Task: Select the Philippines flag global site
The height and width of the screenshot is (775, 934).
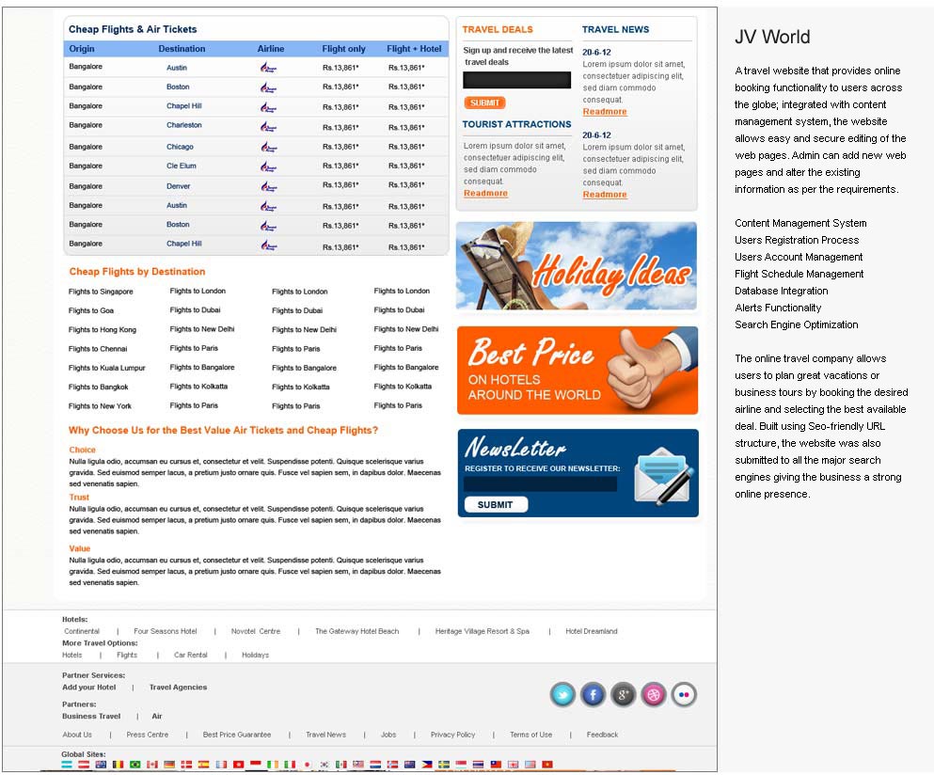Action: [426, 765]
